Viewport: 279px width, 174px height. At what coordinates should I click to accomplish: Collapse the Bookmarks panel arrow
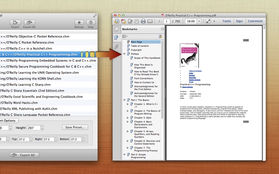click(163, 29)
